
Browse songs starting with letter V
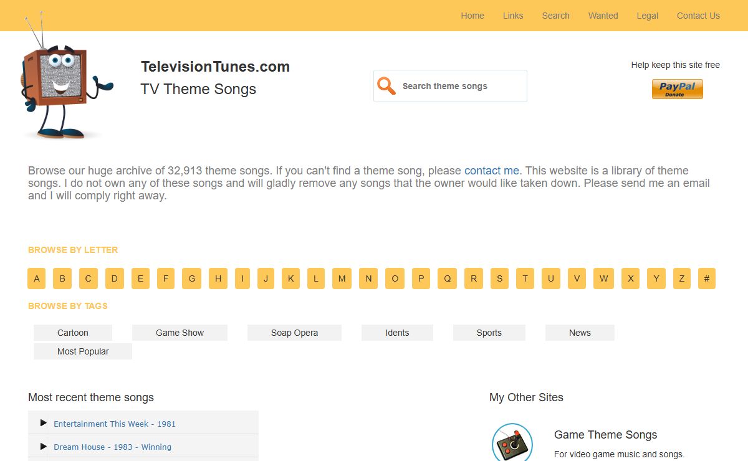[577, 278]
